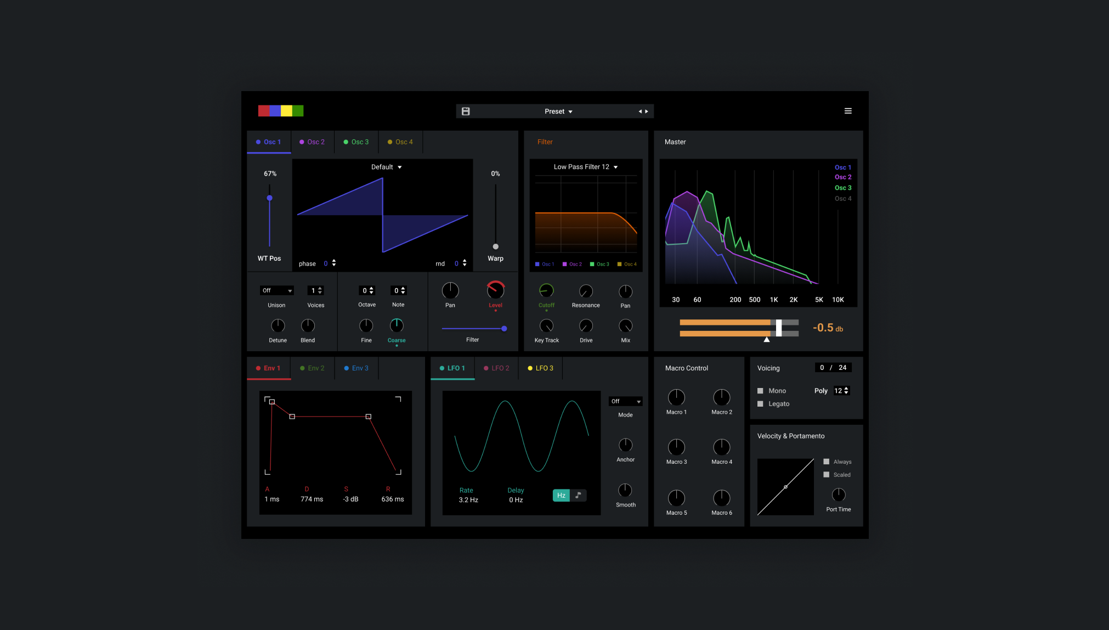Image resolution: width=1109 pixels, height=630 pixels.
Task: Switch to the Osc 3 tab
Action: click(356, 142)
